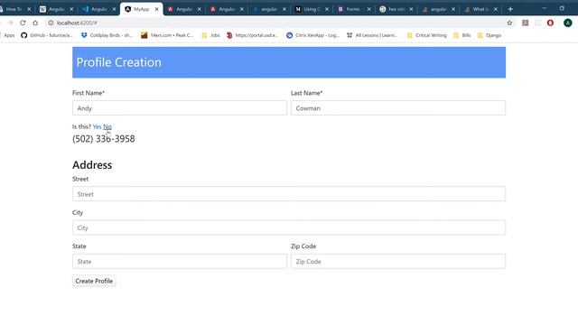Open the Jobs bookmark folder
Viewport: 578px width, 325px height.
tap(210, 35)
